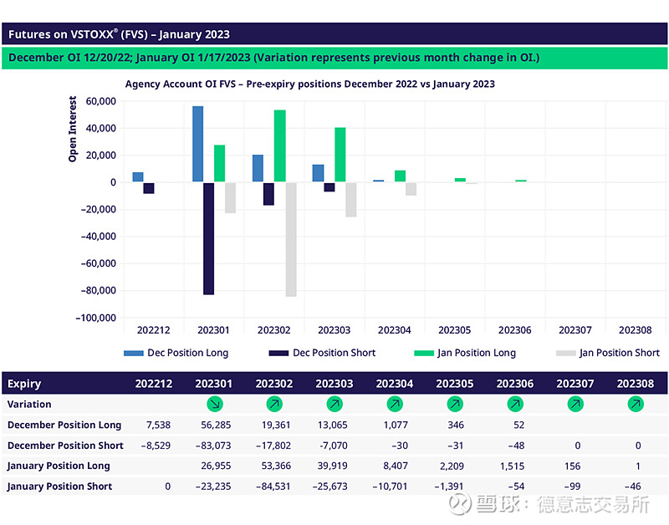Click the January Position Long row label

(x=59, y=466)
